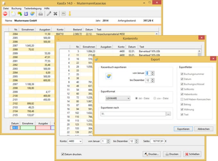Screen dimensions: 218x161
Task: Click the globe icon in Kassenbuch exportieren group
Action: (x=109, y=76)
